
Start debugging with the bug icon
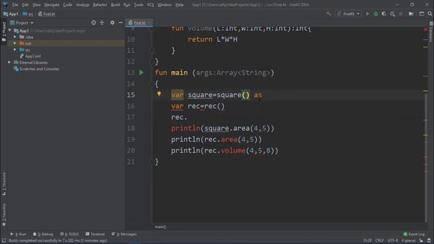pyautogui.click(x=376, y=14)
